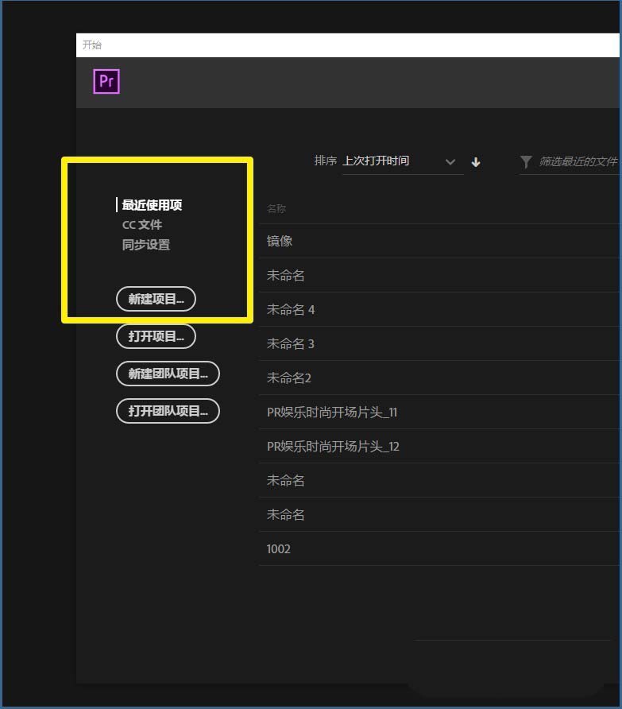Image resolution: width=622 pixels, height=709 pixels.
Task: Open project PR娱乐时尚开场片头_11
Action: [x=439, y=413]
